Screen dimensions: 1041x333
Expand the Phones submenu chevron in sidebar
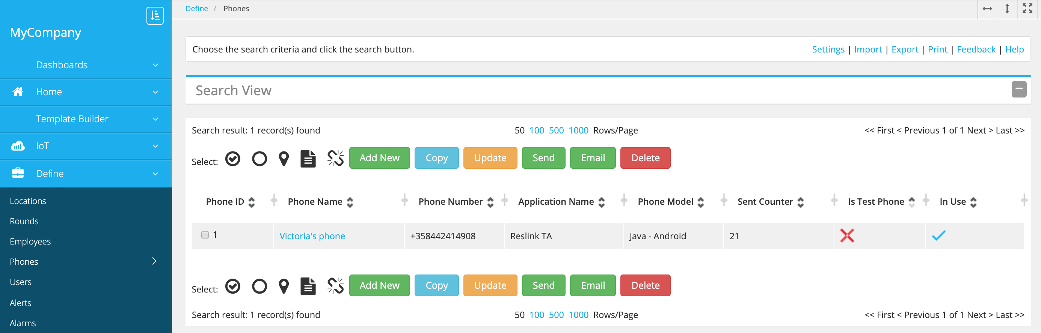[x=154, y=261]
